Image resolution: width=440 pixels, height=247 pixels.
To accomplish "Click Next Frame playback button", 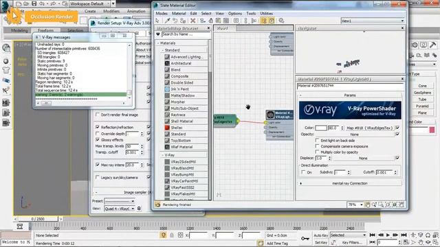I will coord(396,235).
